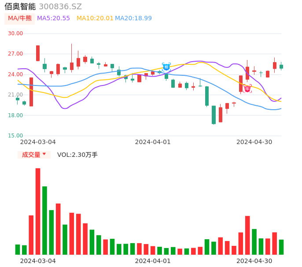
Task: Click the blue bear marker icon on chart
Action: tap(166, 67)
